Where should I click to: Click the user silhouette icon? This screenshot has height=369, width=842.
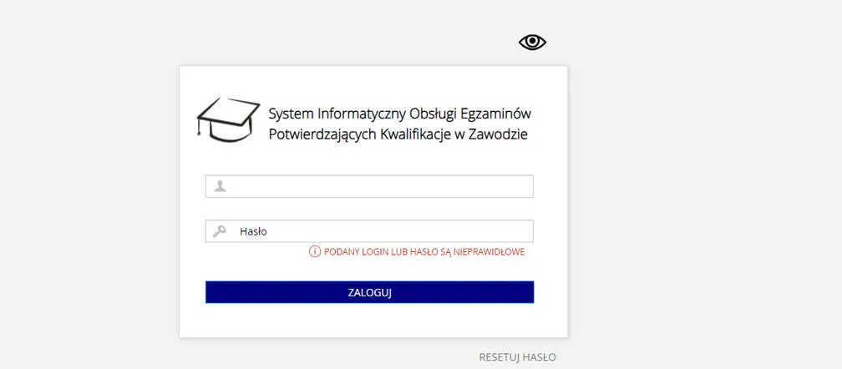click(x=220, y=186)
